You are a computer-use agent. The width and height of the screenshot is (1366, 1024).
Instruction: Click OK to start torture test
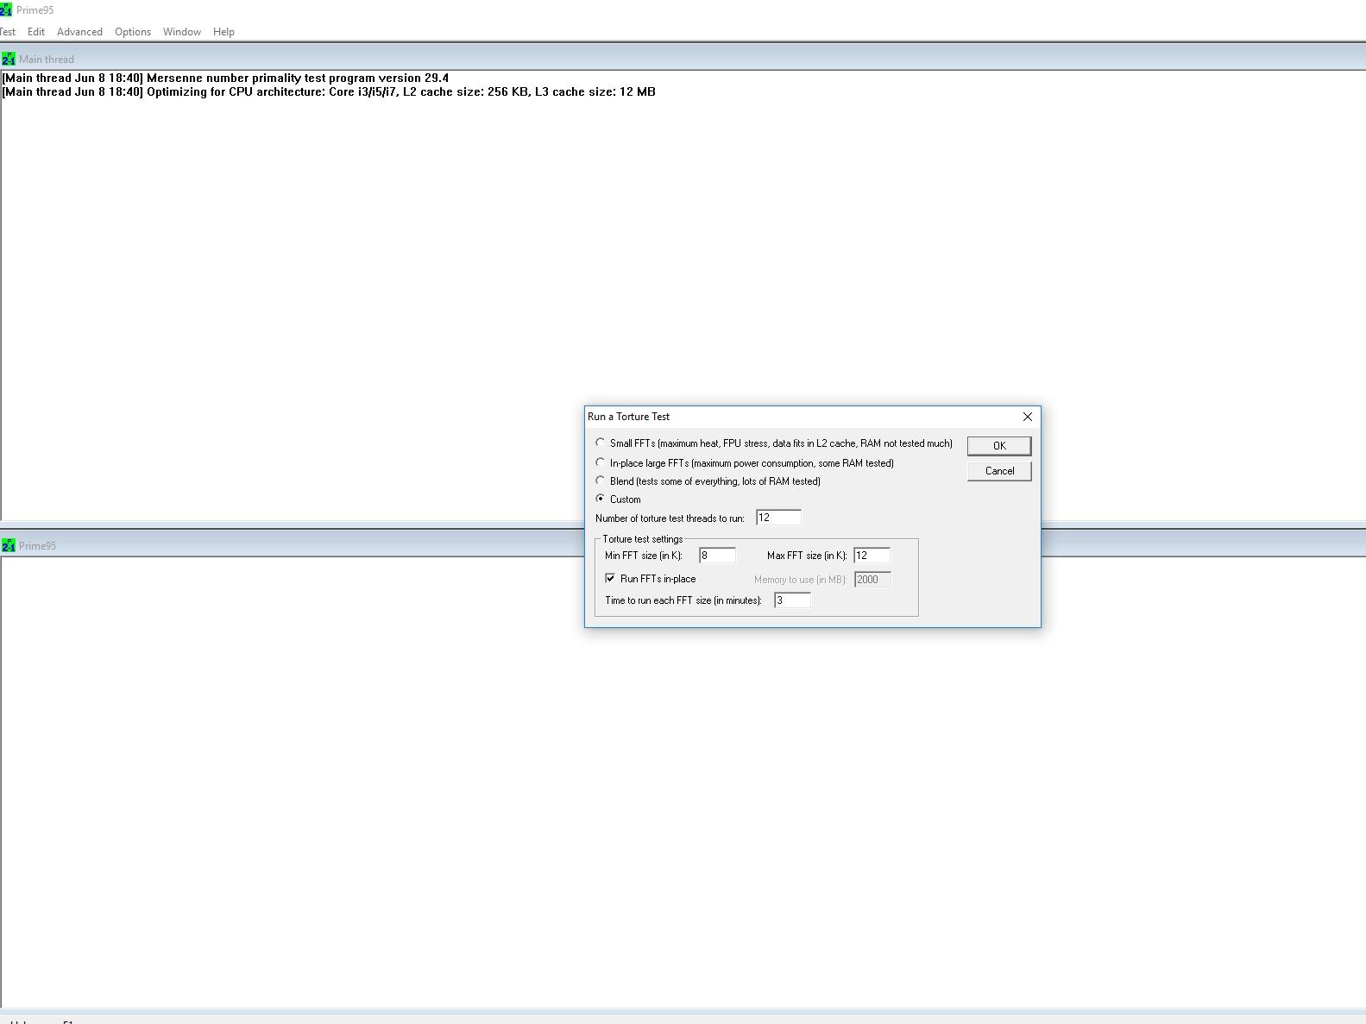tap(999, 446)
